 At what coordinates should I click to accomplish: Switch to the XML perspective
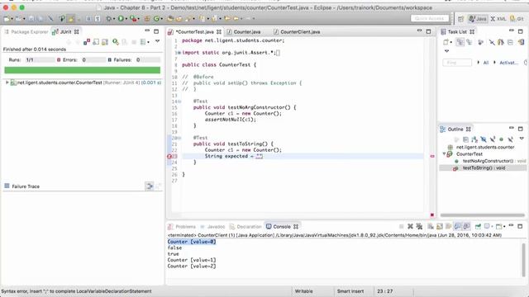click(498, 19)
